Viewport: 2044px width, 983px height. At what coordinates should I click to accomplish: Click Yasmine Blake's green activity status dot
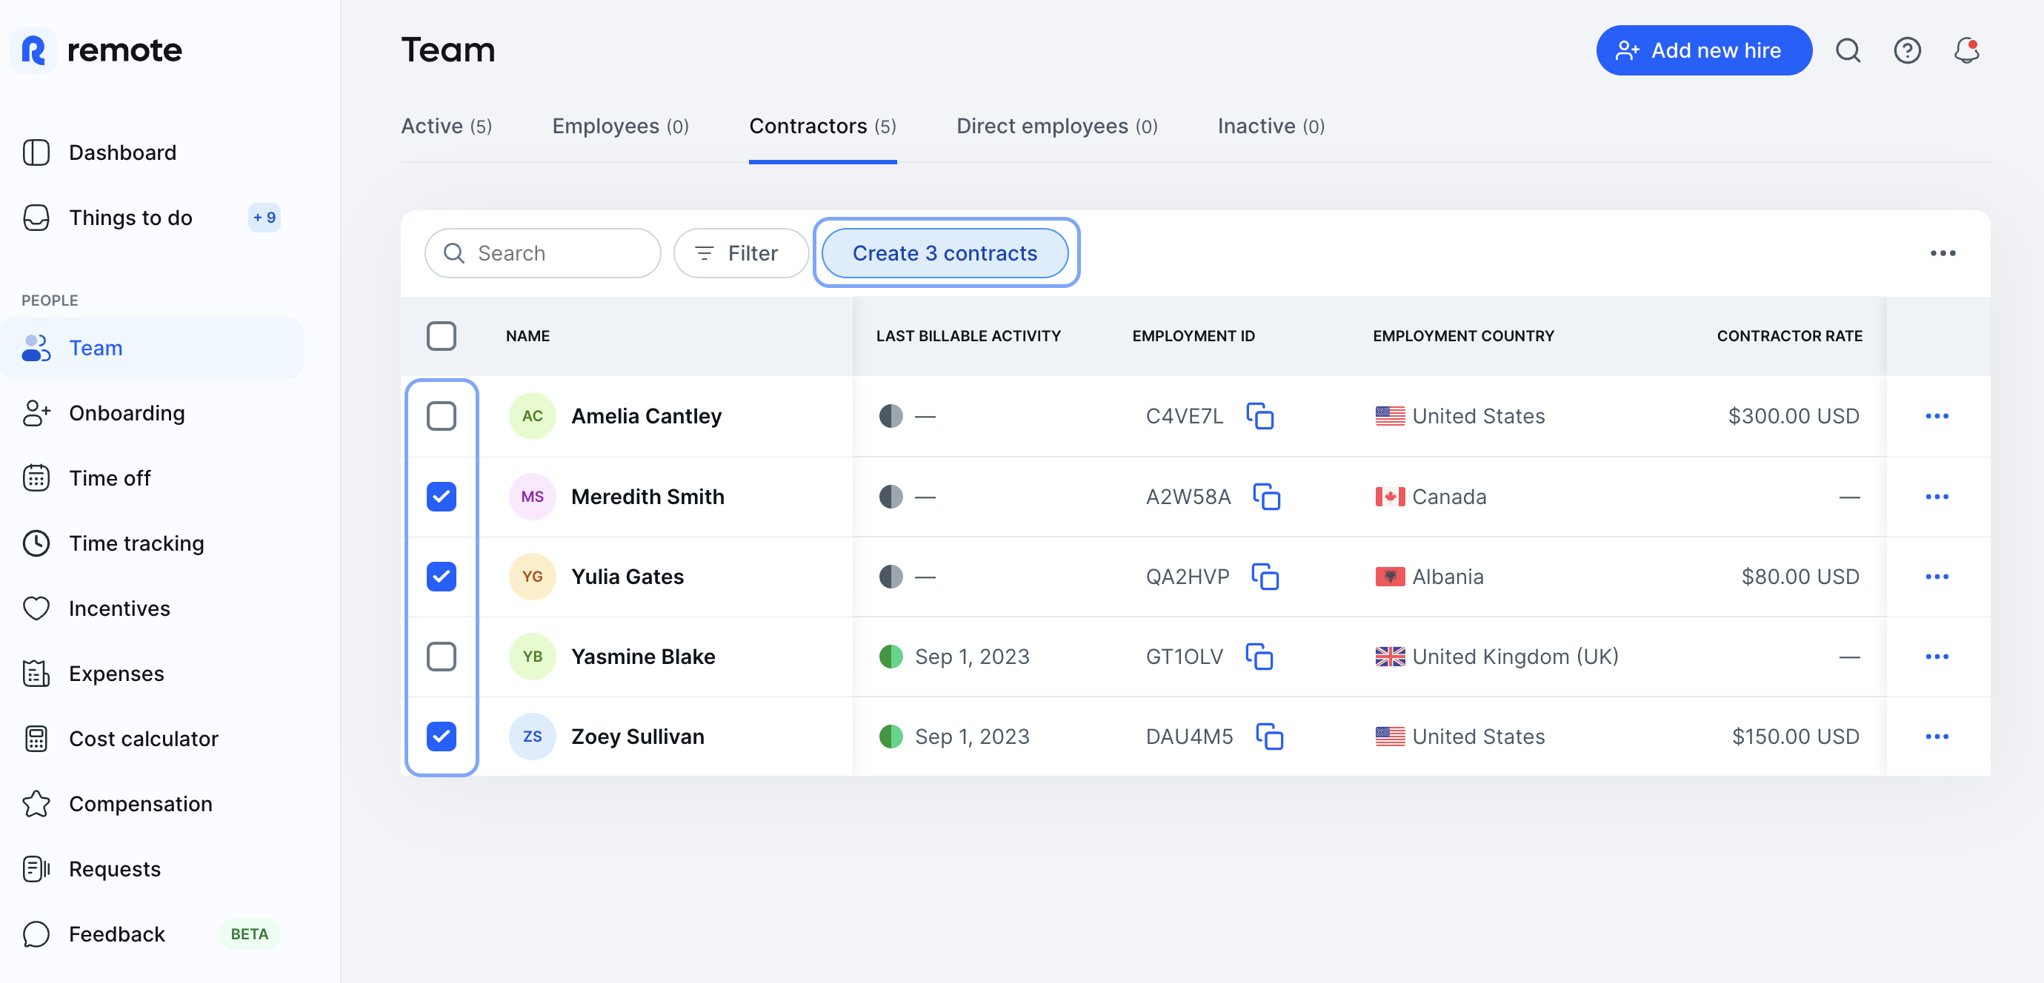pos(890,657)
